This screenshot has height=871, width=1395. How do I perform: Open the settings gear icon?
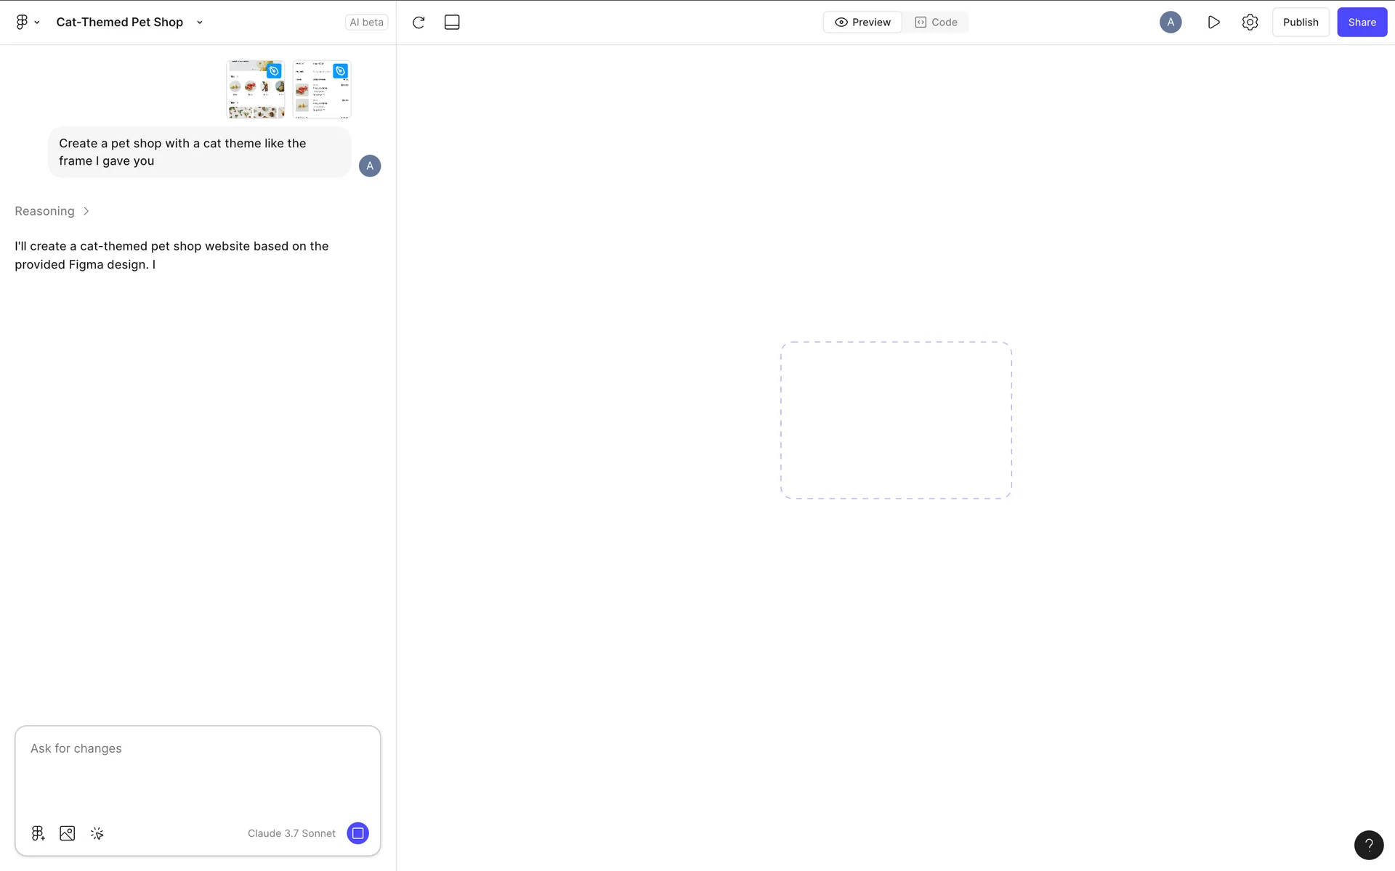click(x=1250, y=23)
